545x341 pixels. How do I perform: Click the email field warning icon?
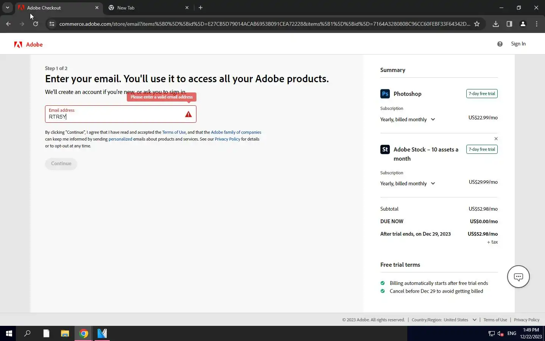pyautogui.click(x=188, y=114)
